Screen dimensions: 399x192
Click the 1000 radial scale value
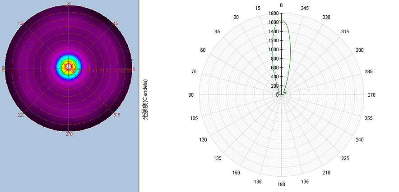tap(273, 50)
